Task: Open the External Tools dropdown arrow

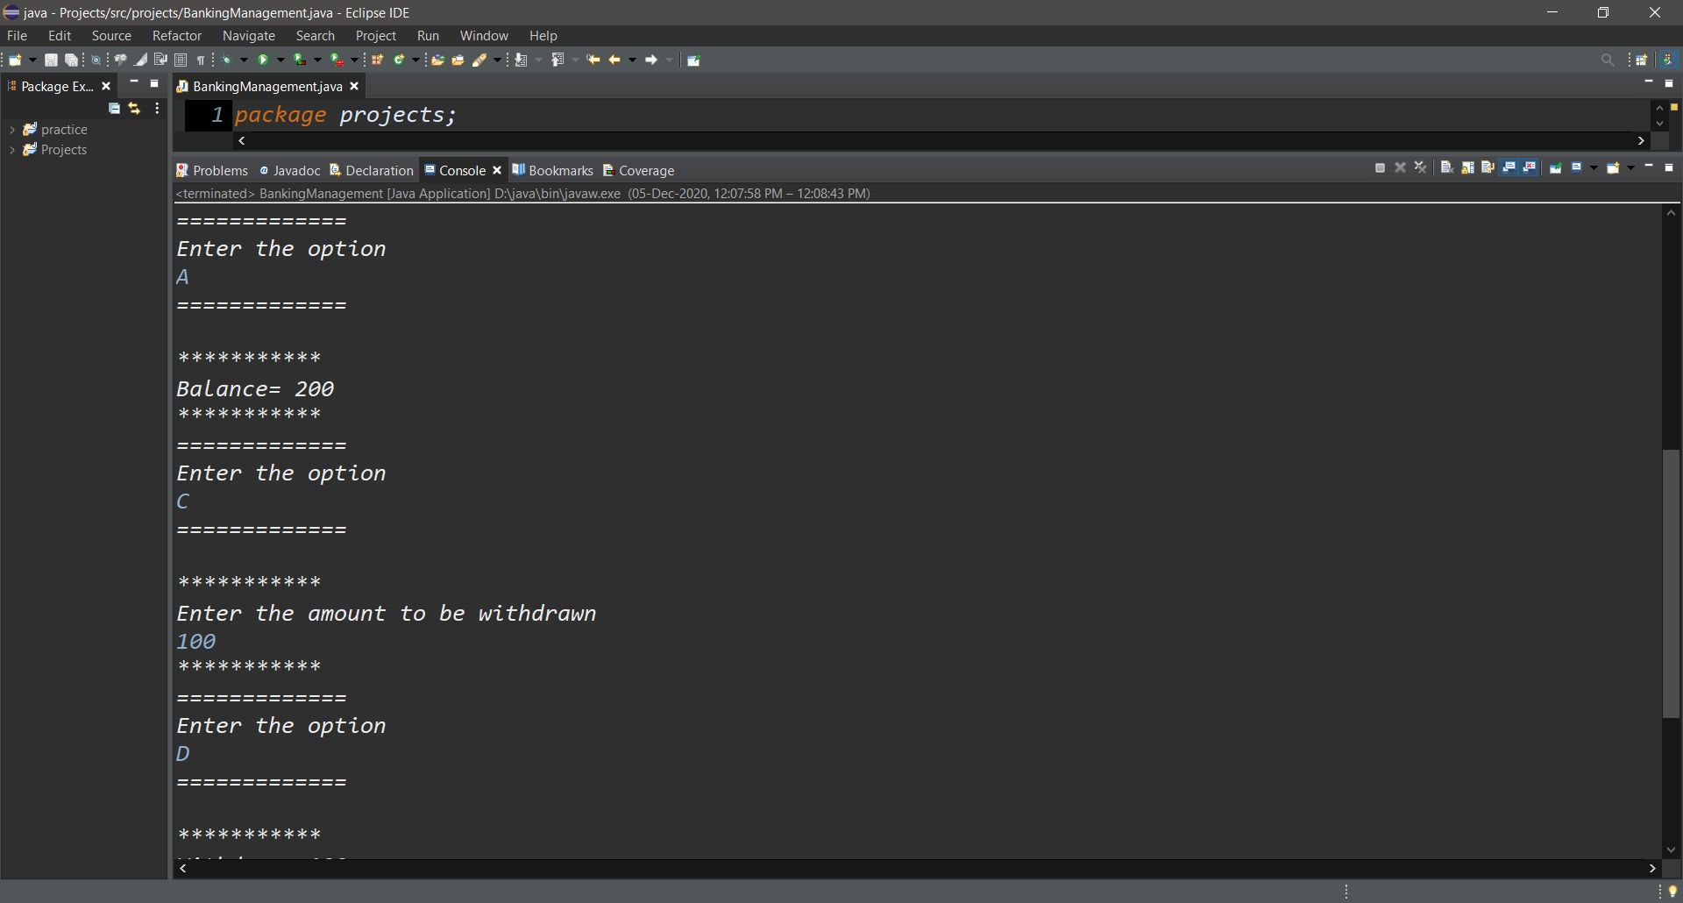Action: coord(354,60)
